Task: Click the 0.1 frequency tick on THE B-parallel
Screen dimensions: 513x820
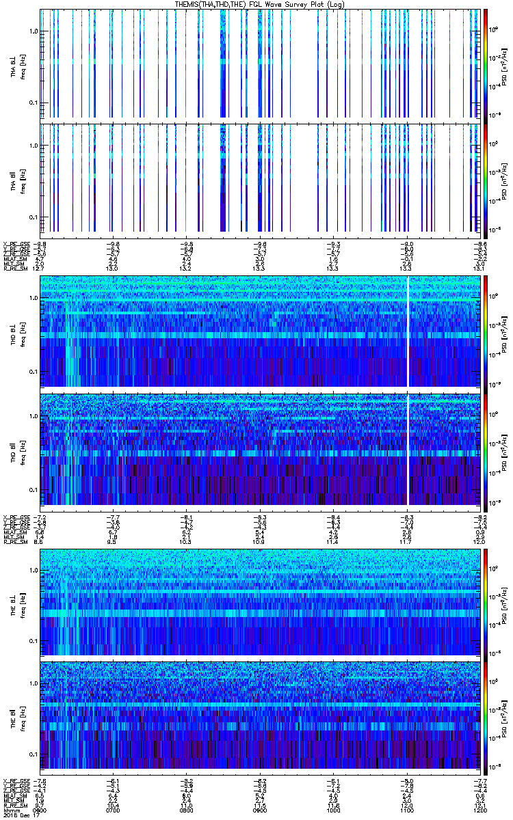Action: tap(32, 754)
